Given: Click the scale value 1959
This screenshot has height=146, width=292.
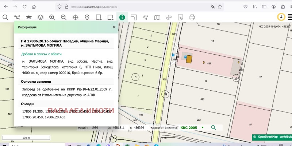Looking at the screenshot, I should point(95,128).
